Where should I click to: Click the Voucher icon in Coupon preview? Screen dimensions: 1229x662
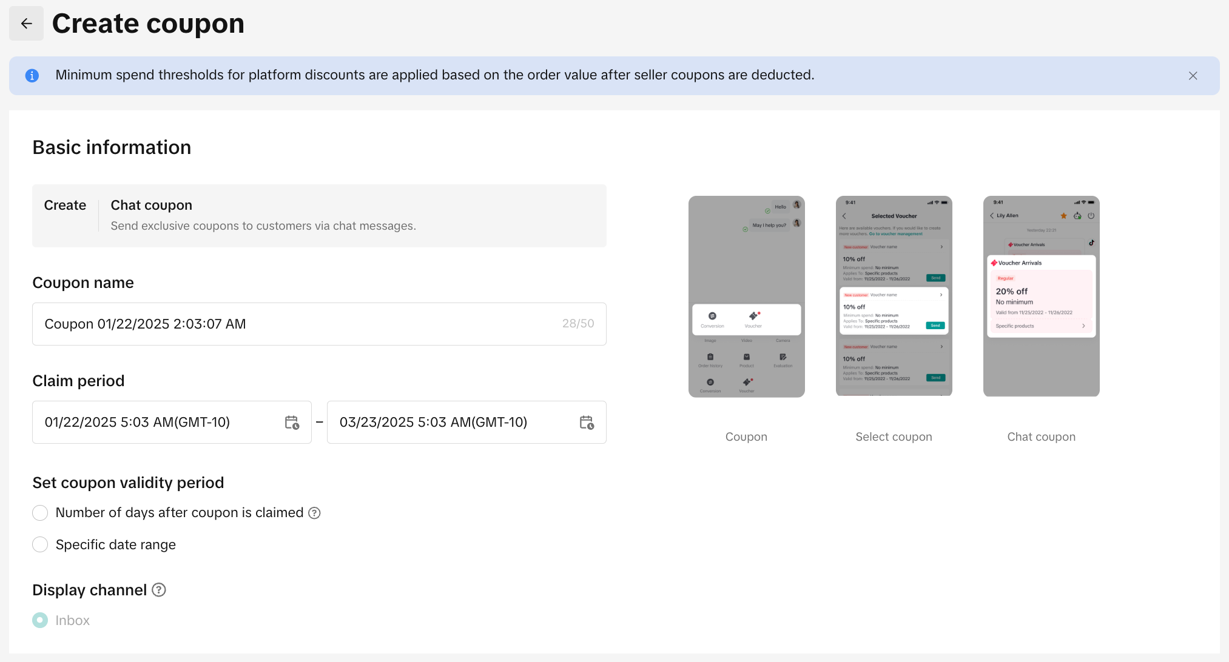pyautogui.click(x=753, y=316)
